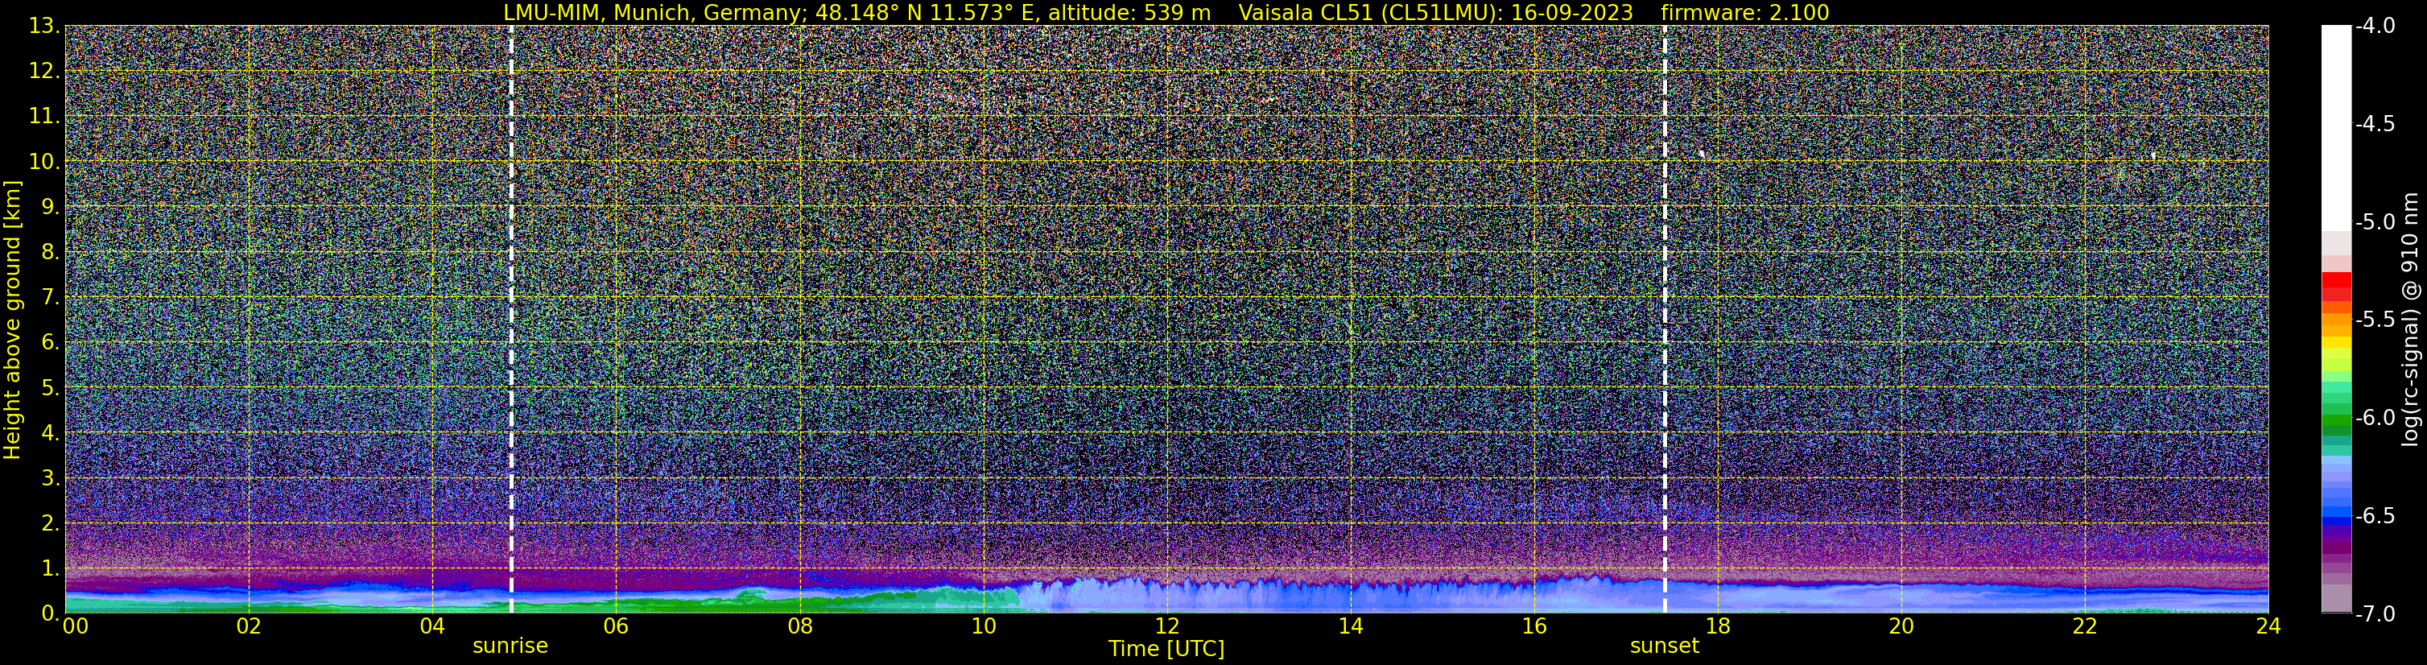Click the "sunrise" label below the time axis

(x=510, y=646)
